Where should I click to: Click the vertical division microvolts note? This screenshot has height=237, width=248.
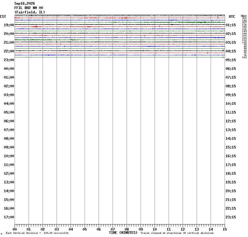(37, 233)
